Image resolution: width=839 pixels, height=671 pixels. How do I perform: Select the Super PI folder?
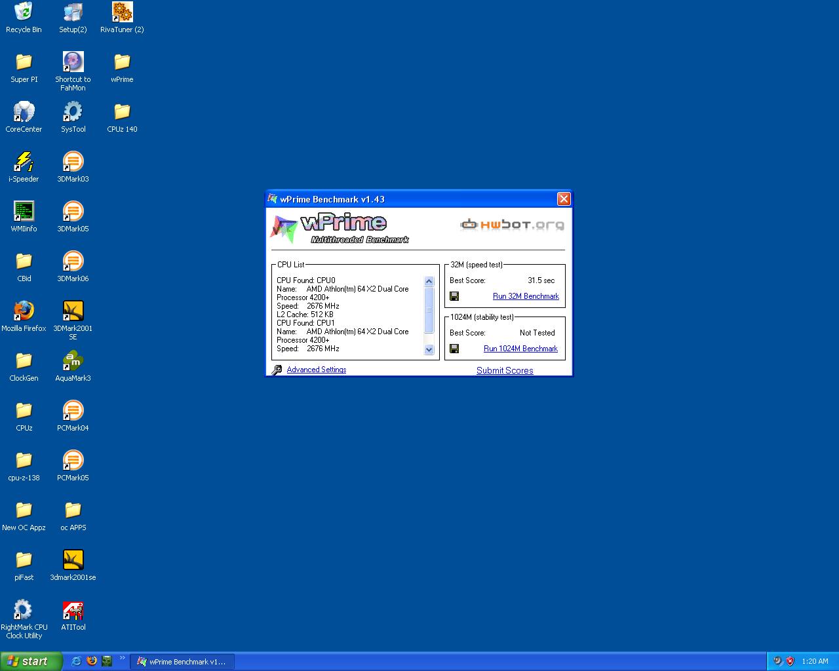coord(24,62)
